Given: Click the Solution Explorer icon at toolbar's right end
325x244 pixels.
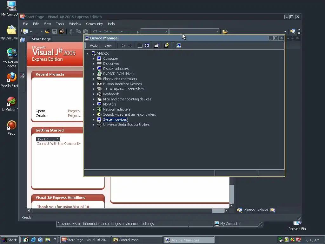Looking at the screenshot, I should click(x=293, y=31).
